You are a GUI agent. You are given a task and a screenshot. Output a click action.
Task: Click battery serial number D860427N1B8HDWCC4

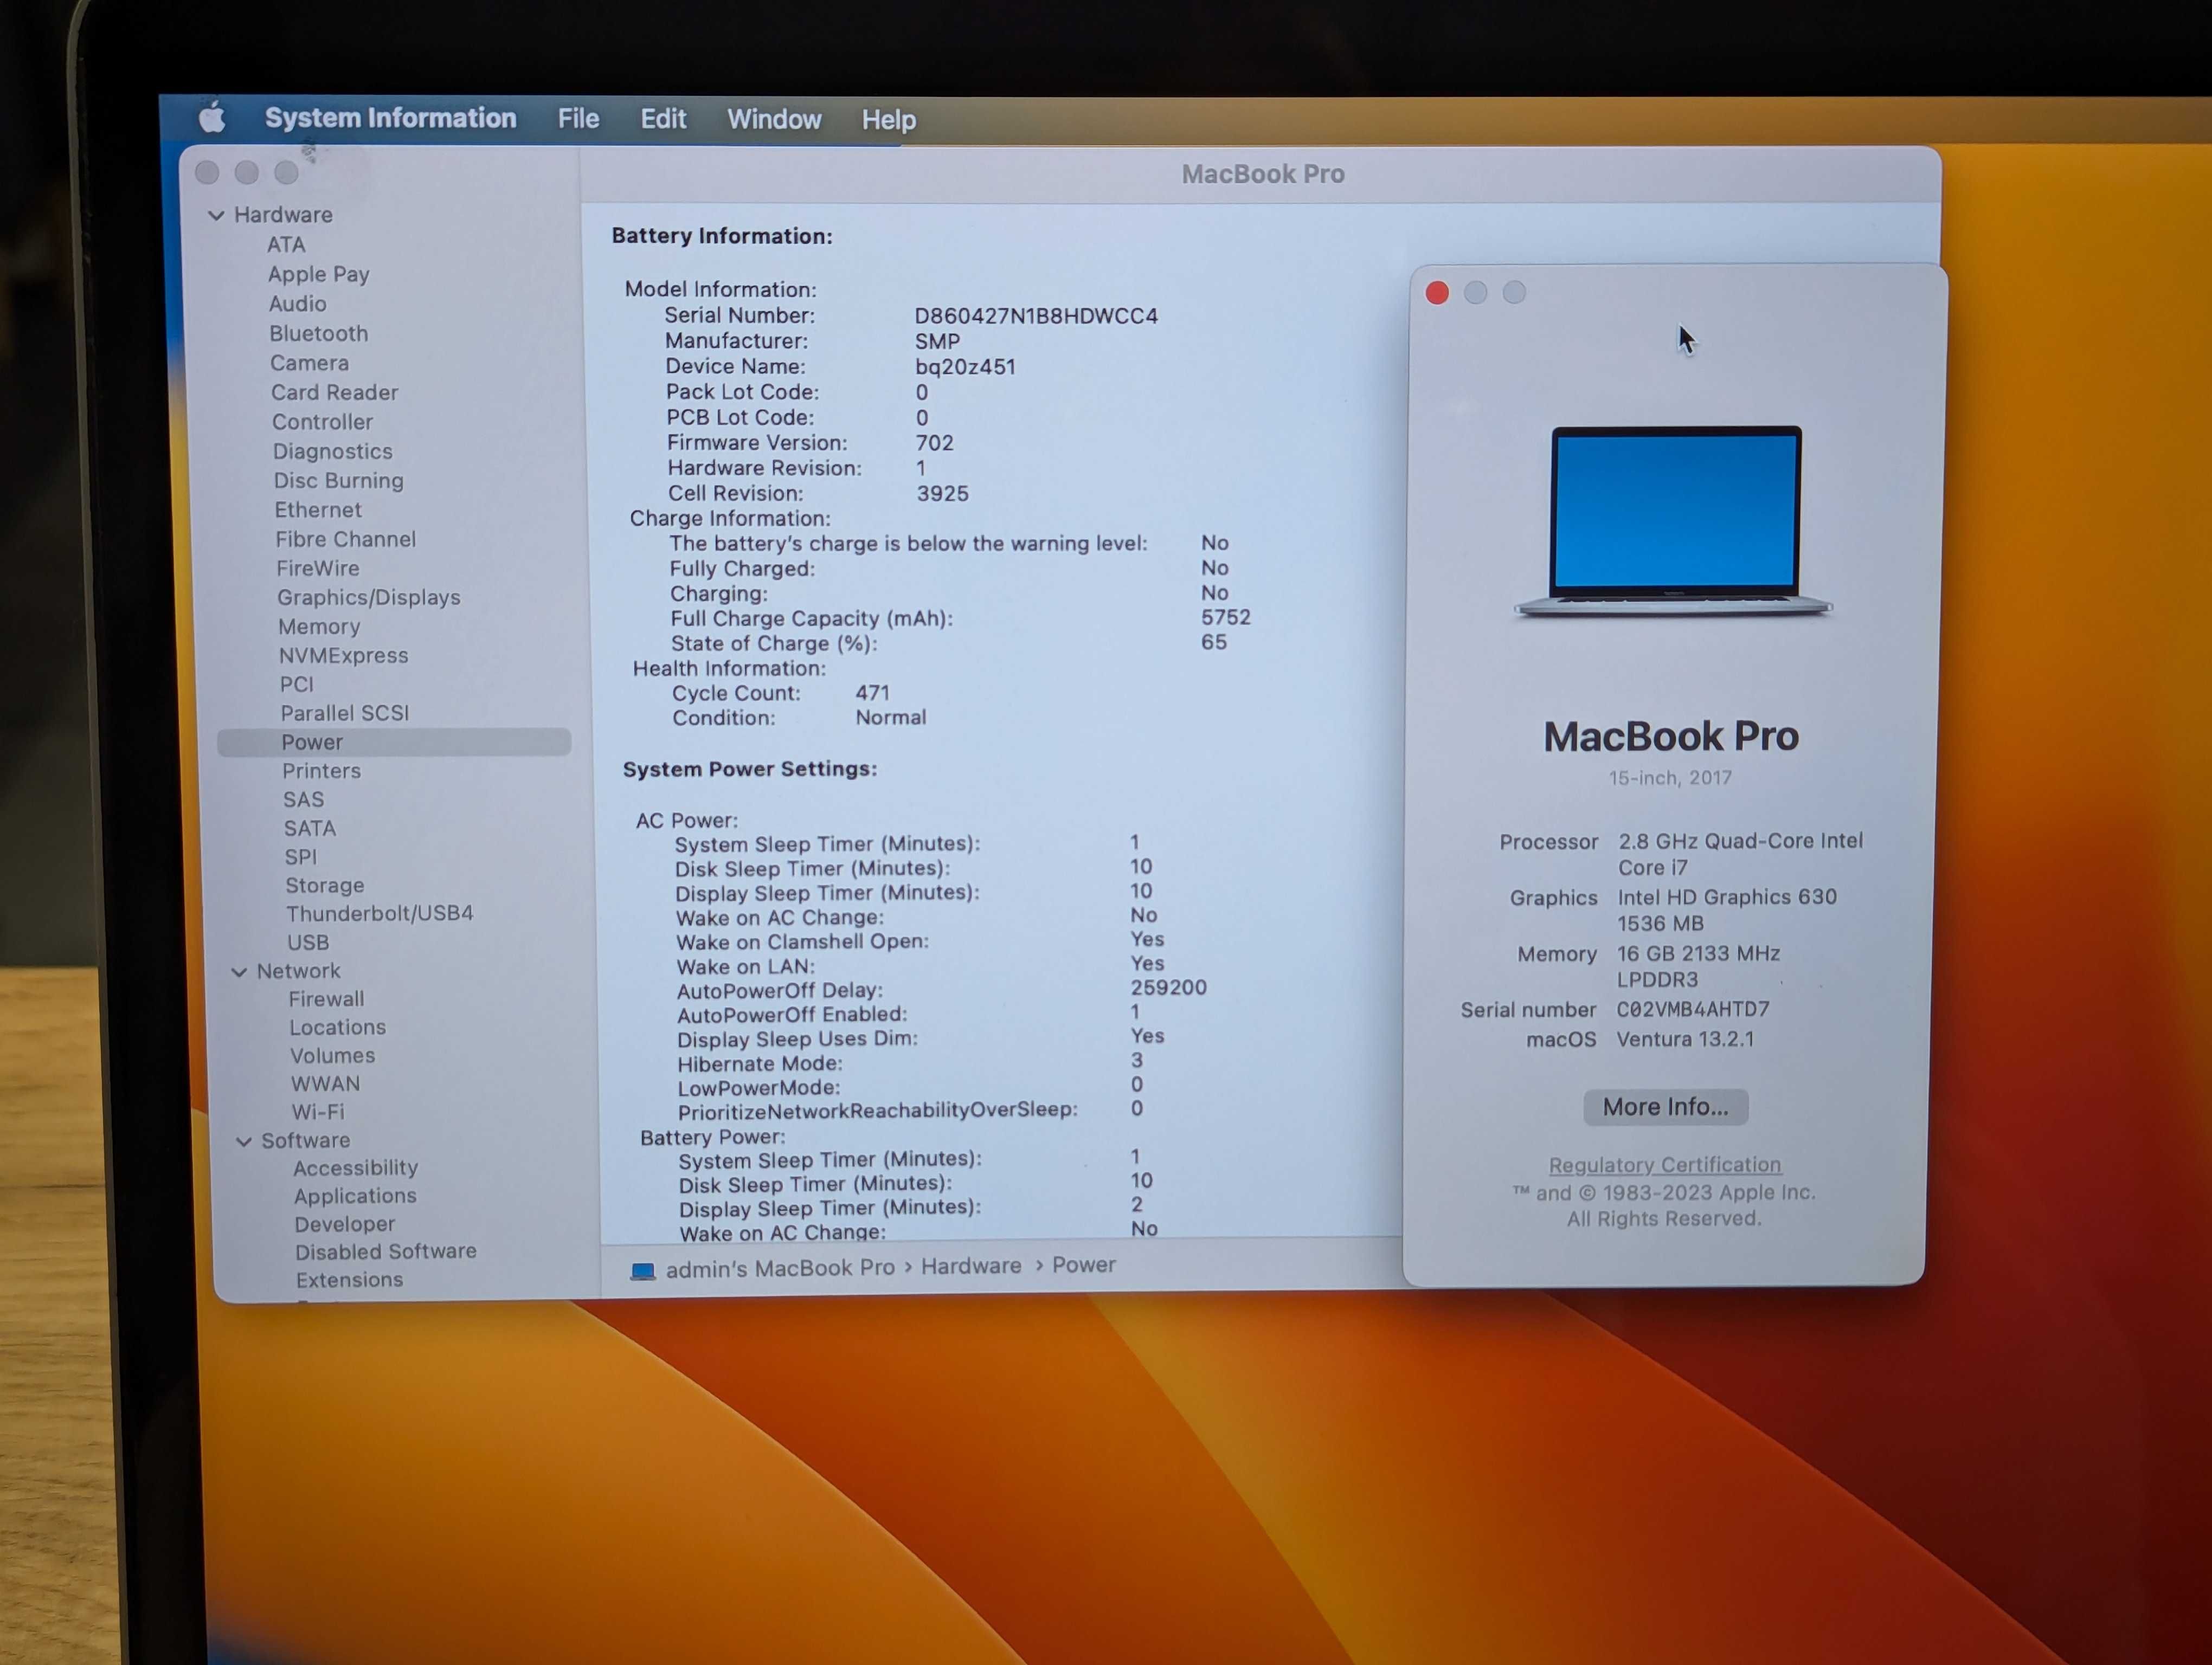coord(1036,316)
